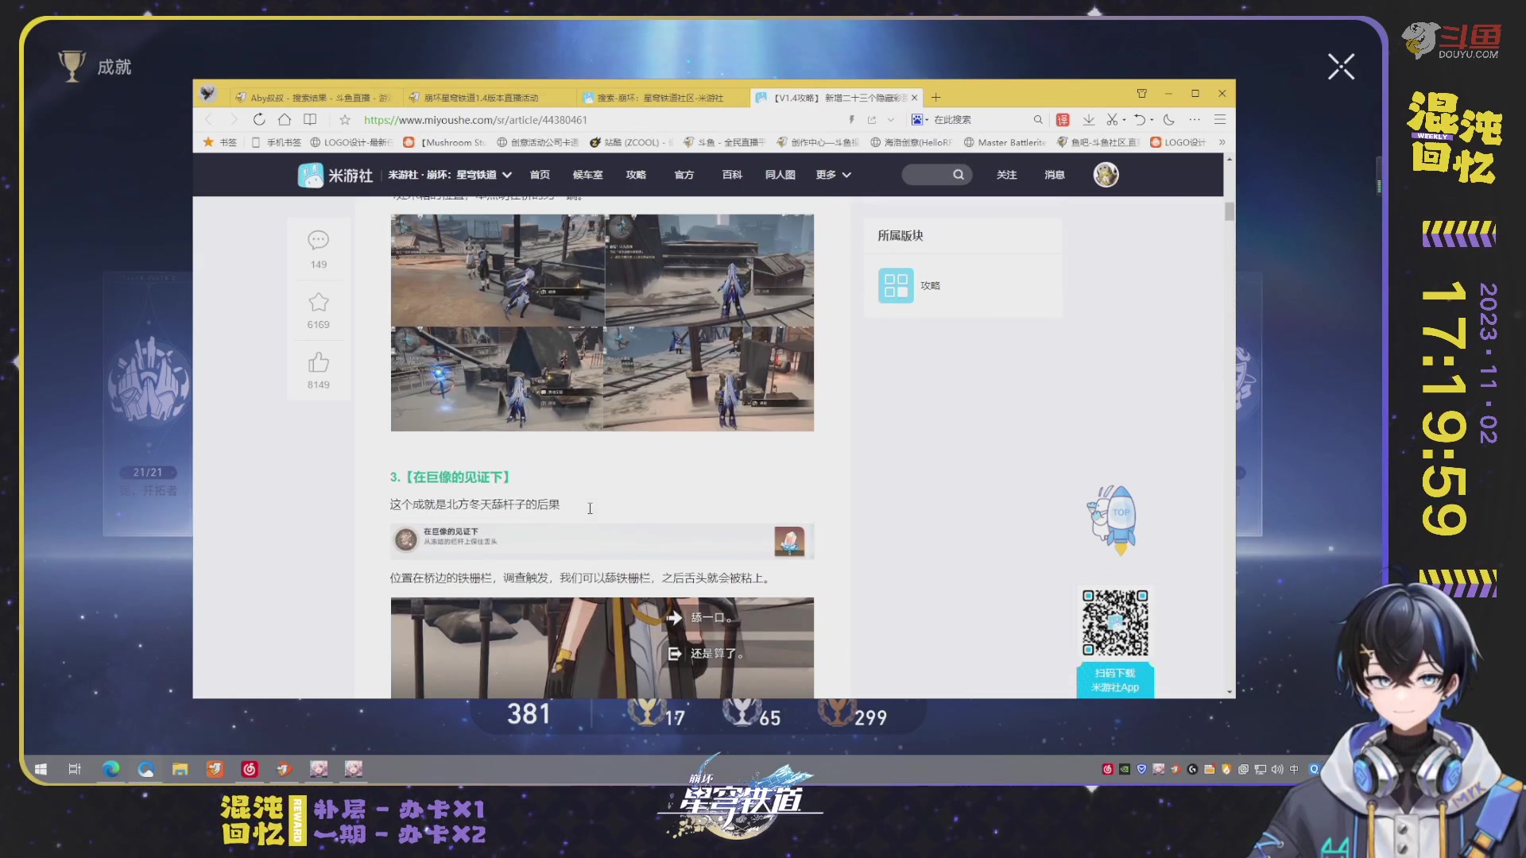Switch to the 崩坏星穹铁道1.4版本直播活动 tab
This screenshot has height=858, width=1526.
click(x=490, y=98)
